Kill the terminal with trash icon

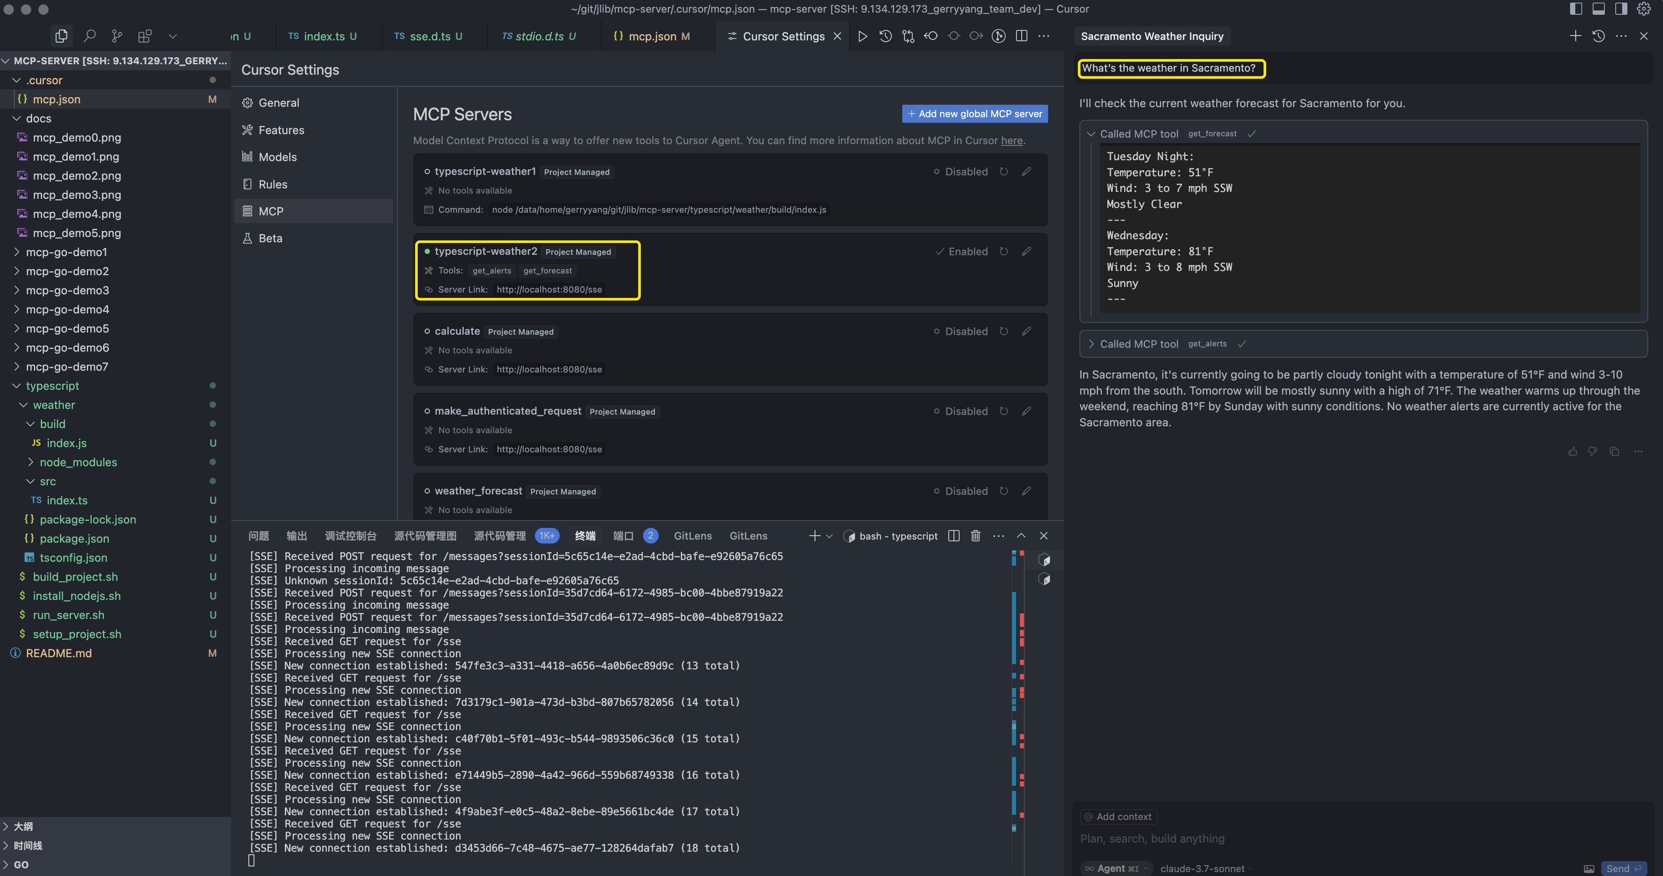[x=976, y=536]
